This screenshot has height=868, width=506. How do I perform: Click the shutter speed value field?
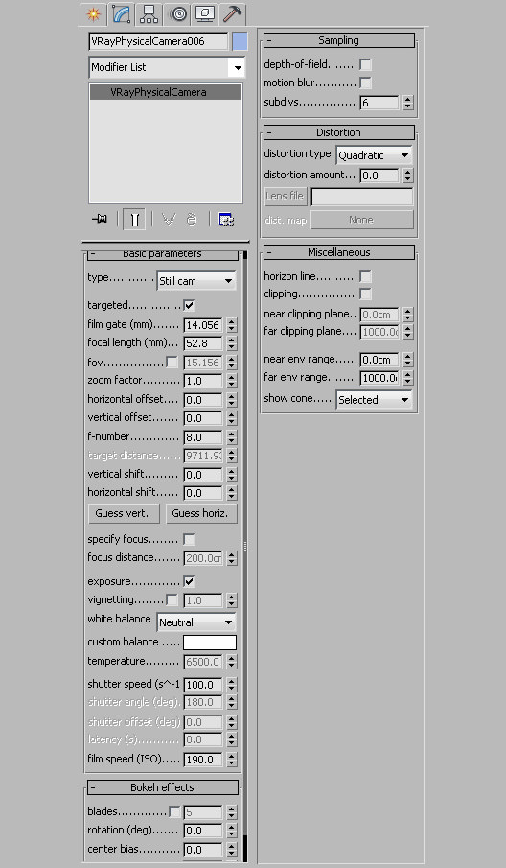point(203,685)
